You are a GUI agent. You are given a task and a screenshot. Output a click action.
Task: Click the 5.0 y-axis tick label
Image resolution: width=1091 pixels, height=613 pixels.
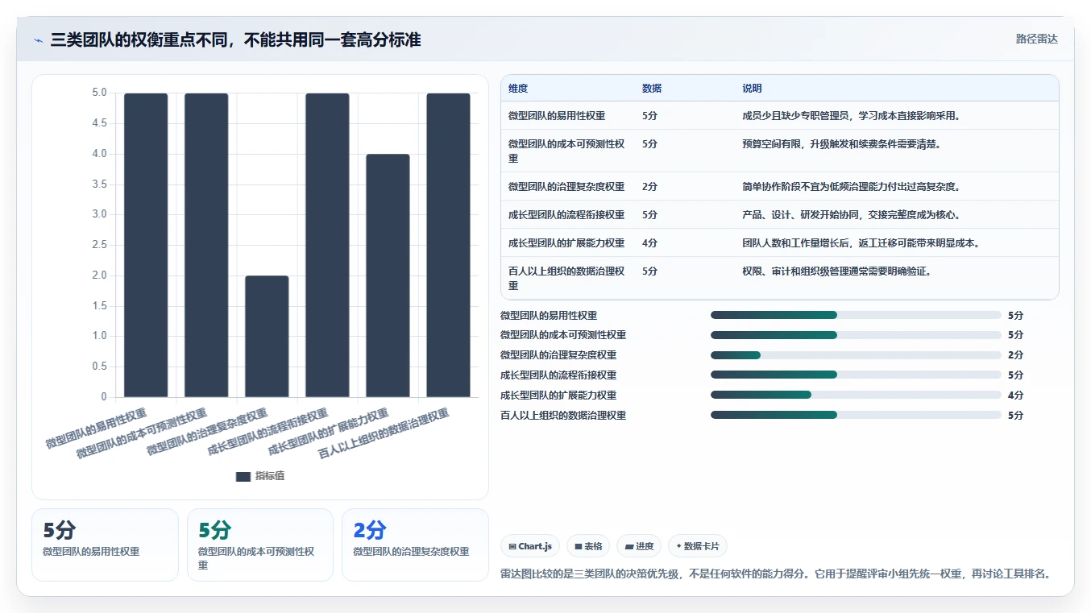click(99, 93)
